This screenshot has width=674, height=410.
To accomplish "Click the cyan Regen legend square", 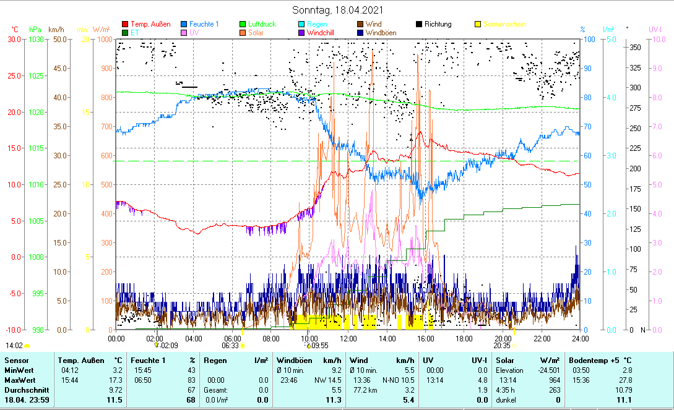I will tap(301, 24).
